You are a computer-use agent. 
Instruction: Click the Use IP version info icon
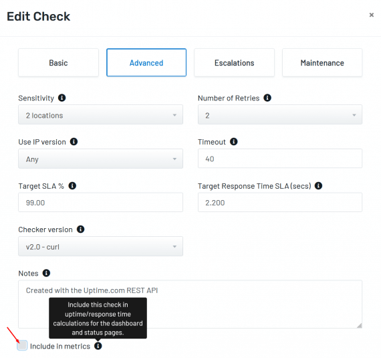(x=74, y=142)
